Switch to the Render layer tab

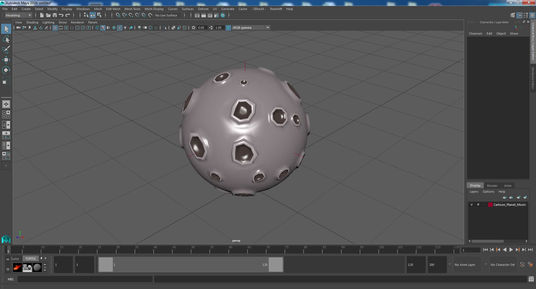492,186
